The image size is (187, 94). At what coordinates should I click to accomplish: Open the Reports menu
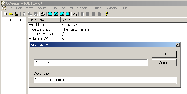pos(67,8)
